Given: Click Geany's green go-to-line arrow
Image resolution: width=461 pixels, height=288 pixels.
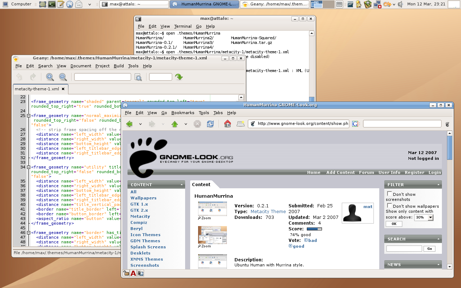Looking at the screenshot, I should 179,77.
